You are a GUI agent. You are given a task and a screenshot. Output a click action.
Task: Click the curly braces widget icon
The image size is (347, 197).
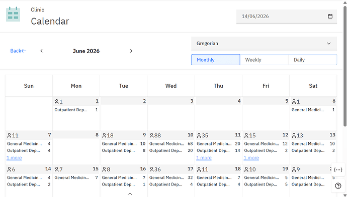click(x=338, y=169)
